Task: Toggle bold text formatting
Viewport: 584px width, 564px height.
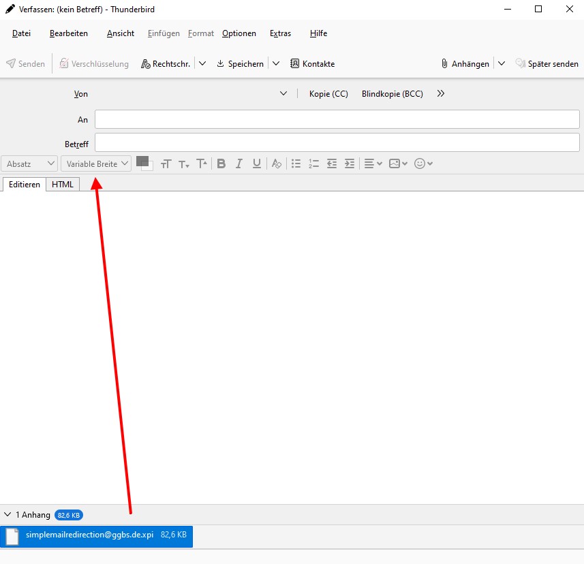Action: 221,163
